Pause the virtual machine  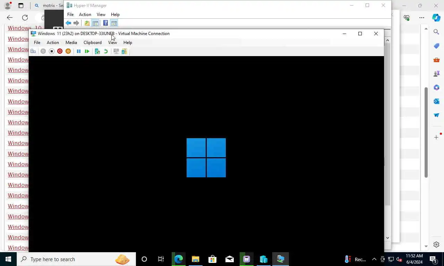[x=79, y=51]
